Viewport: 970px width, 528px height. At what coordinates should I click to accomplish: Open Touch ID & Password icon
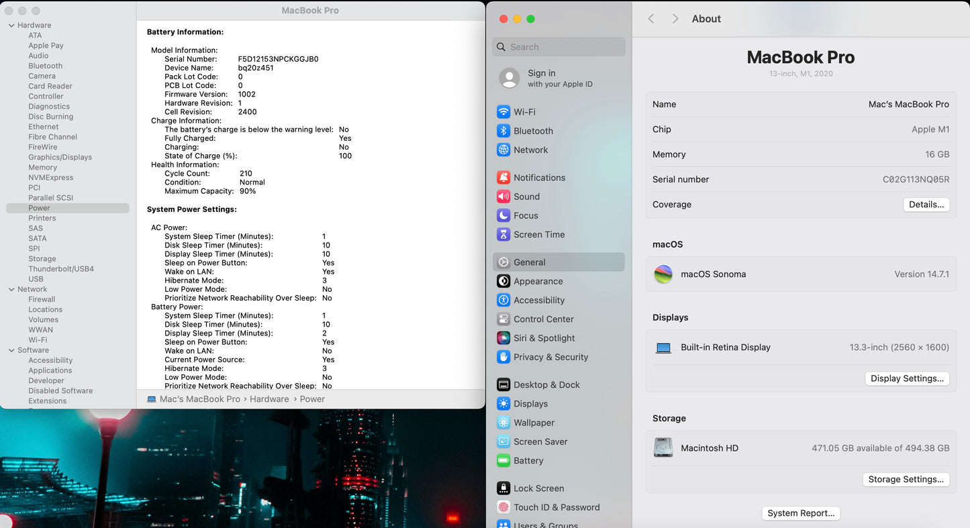[503, 507]
